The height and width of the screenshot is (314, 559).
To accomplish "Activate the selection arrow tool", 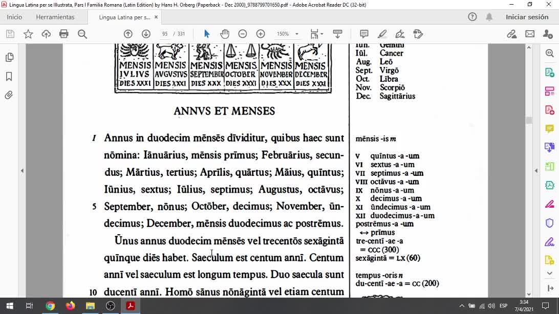I will point(207,34).
